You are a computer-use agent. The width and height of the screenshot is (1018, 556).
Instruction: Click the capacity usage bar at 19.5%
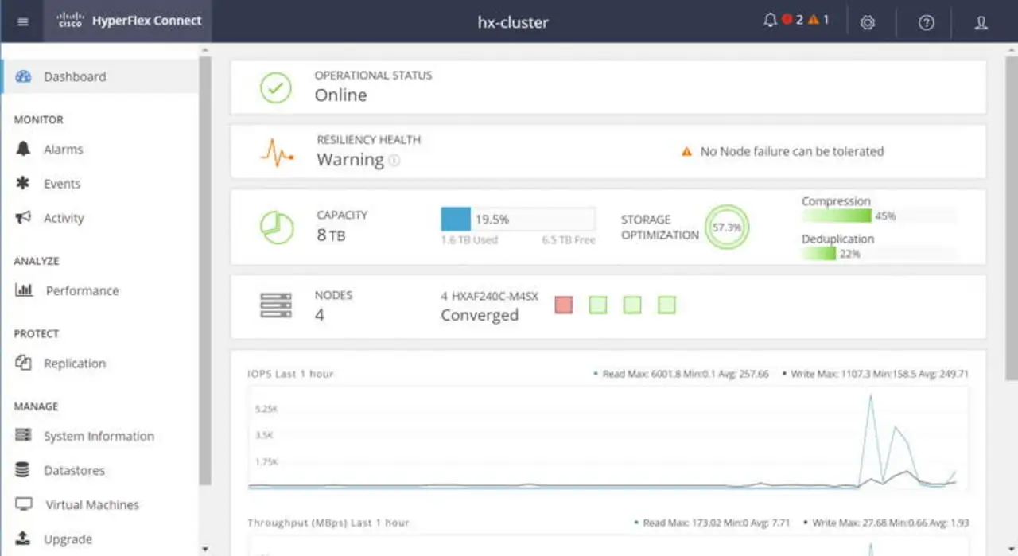[517, 219]
